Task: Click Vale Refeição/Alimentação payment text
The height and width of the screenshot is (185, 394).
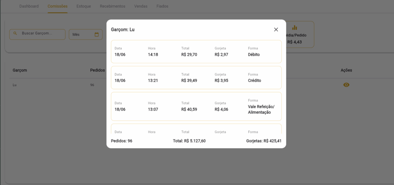Action: 261,110
